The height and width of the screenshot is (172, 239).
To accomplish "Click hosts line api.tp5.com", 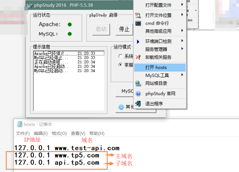I will click(x=57, y=162).
